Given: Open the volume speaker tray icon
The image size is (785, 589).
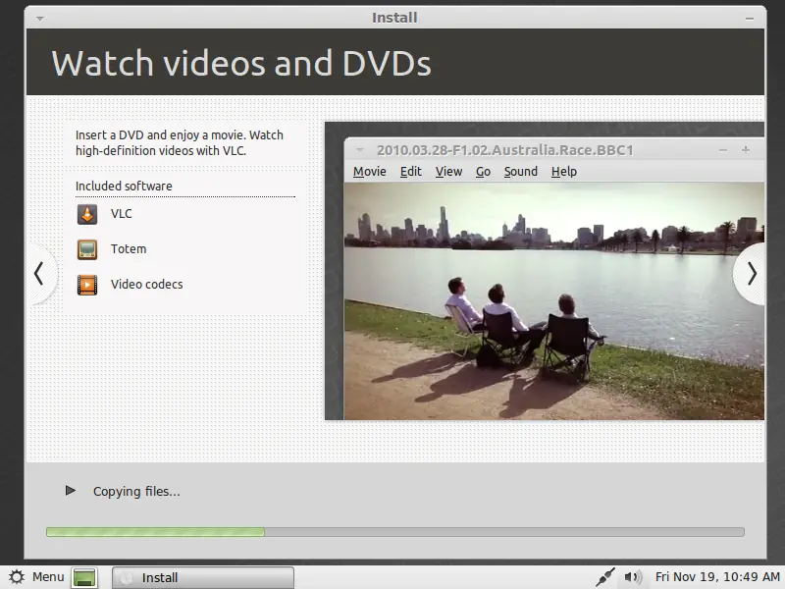Looking at the screenshot, I should [633, 577].
